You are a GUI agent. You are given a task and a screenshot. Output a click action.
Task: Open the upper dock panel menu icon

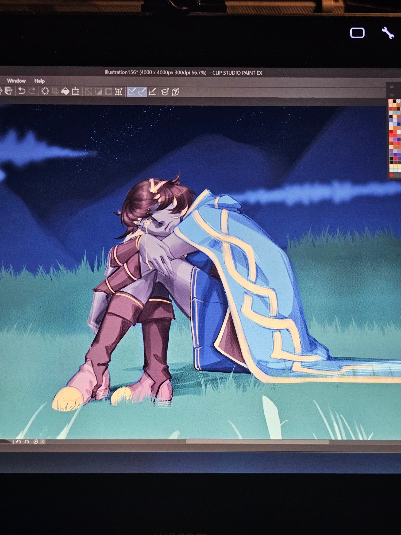coord(392,86)
